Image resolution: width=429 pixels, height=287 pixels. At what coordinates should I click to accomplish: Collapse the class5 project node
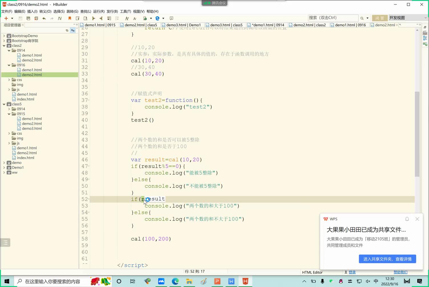[4, 104]
